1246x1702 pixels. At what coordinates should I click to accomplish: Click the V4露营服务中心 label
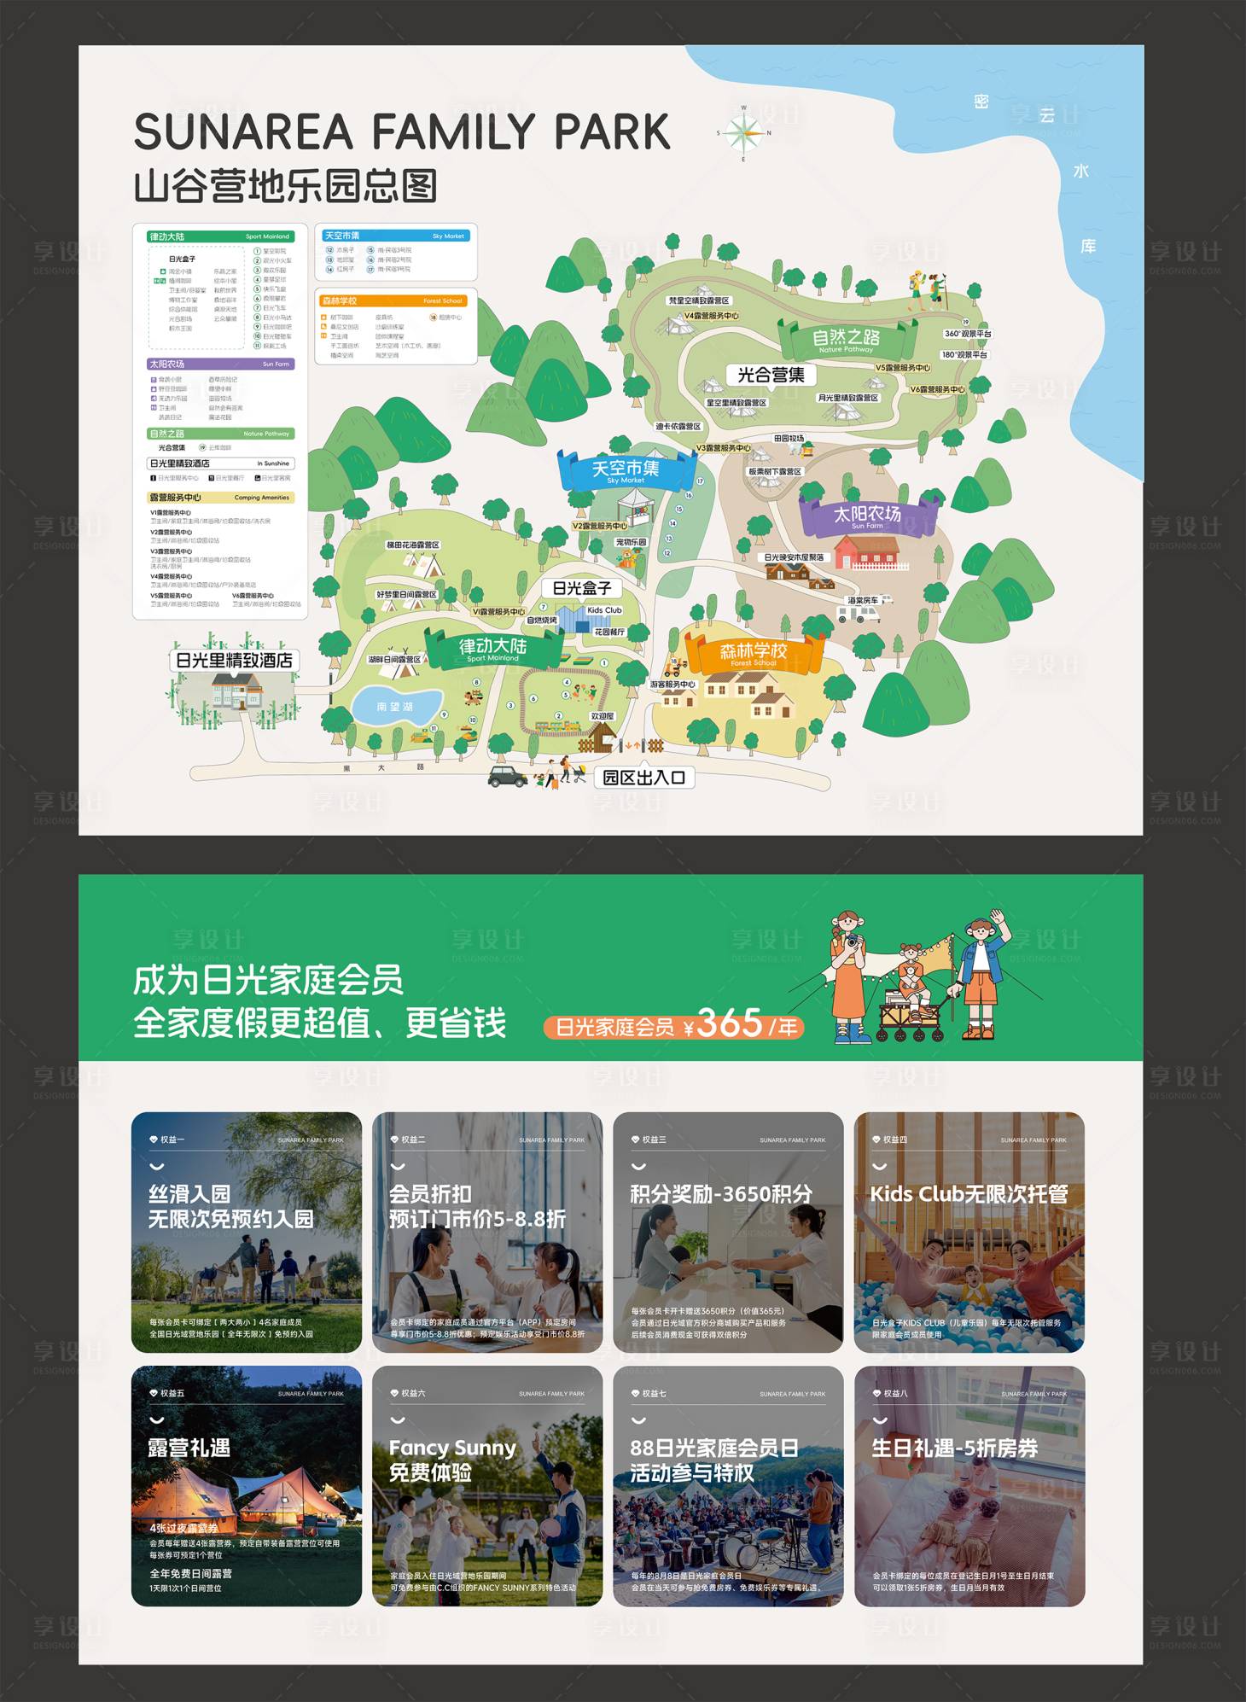tap(711, 316)
